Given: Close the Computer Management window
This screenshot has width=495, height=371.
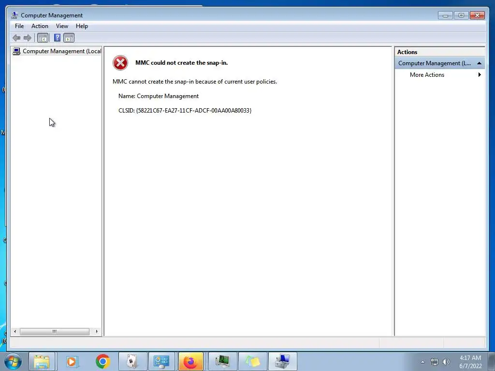Looking at the screenshot, I should click(477, 15).
